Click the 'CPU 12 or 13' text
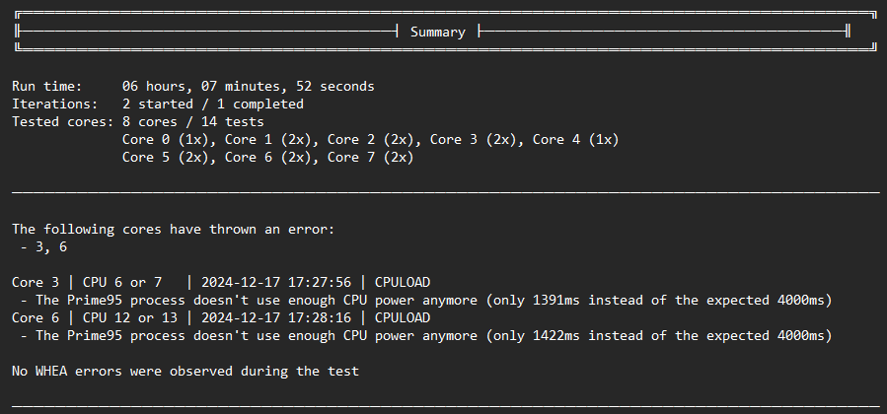The image size is (887, 414). (x=127, y=317)
